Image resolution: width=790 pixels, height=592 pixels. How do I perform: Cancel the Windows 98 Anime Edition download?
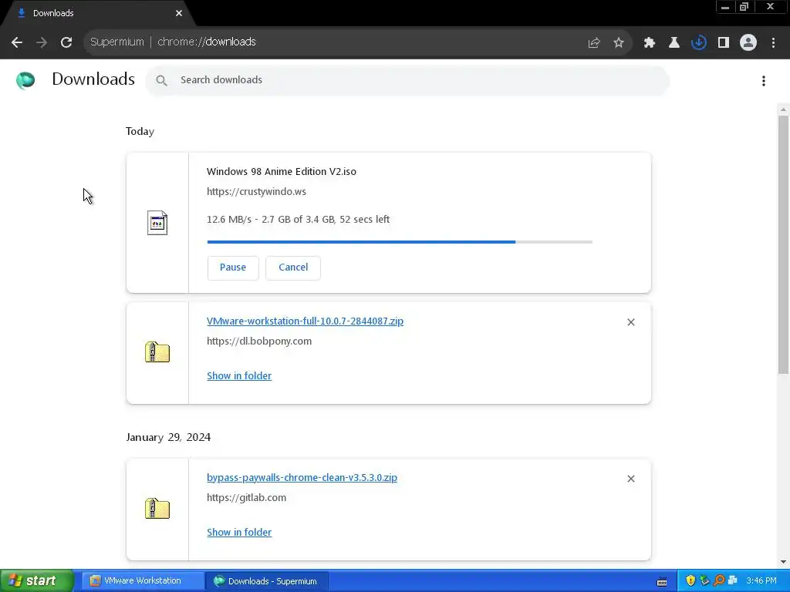click(293, 267)
